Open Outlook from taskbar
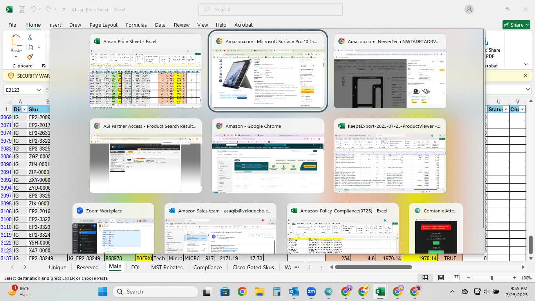The image size is (535, 301). tap(294, 292)
